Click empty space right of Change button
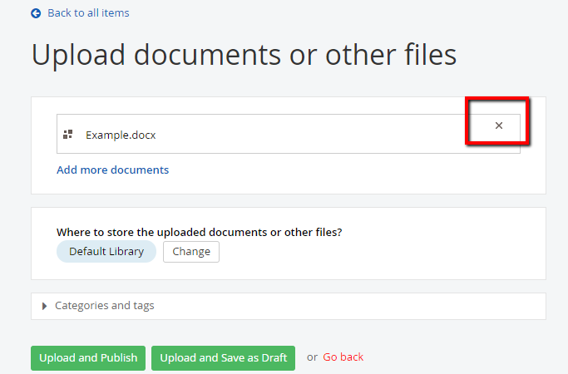Screen dimensions: 568x374 [374, 252]
